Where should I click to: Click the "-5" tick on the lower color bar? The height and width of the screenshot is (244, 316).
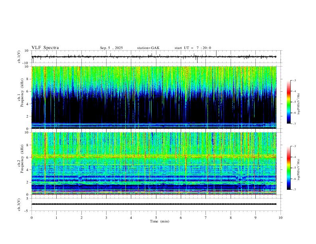pyautogui.click(x=294, y=168)
